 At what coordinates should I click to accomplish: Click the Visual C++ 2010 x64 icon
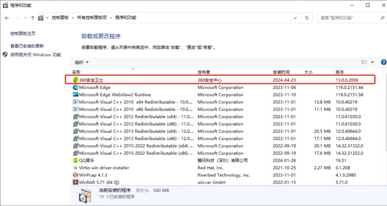click(x=75, y=102)
